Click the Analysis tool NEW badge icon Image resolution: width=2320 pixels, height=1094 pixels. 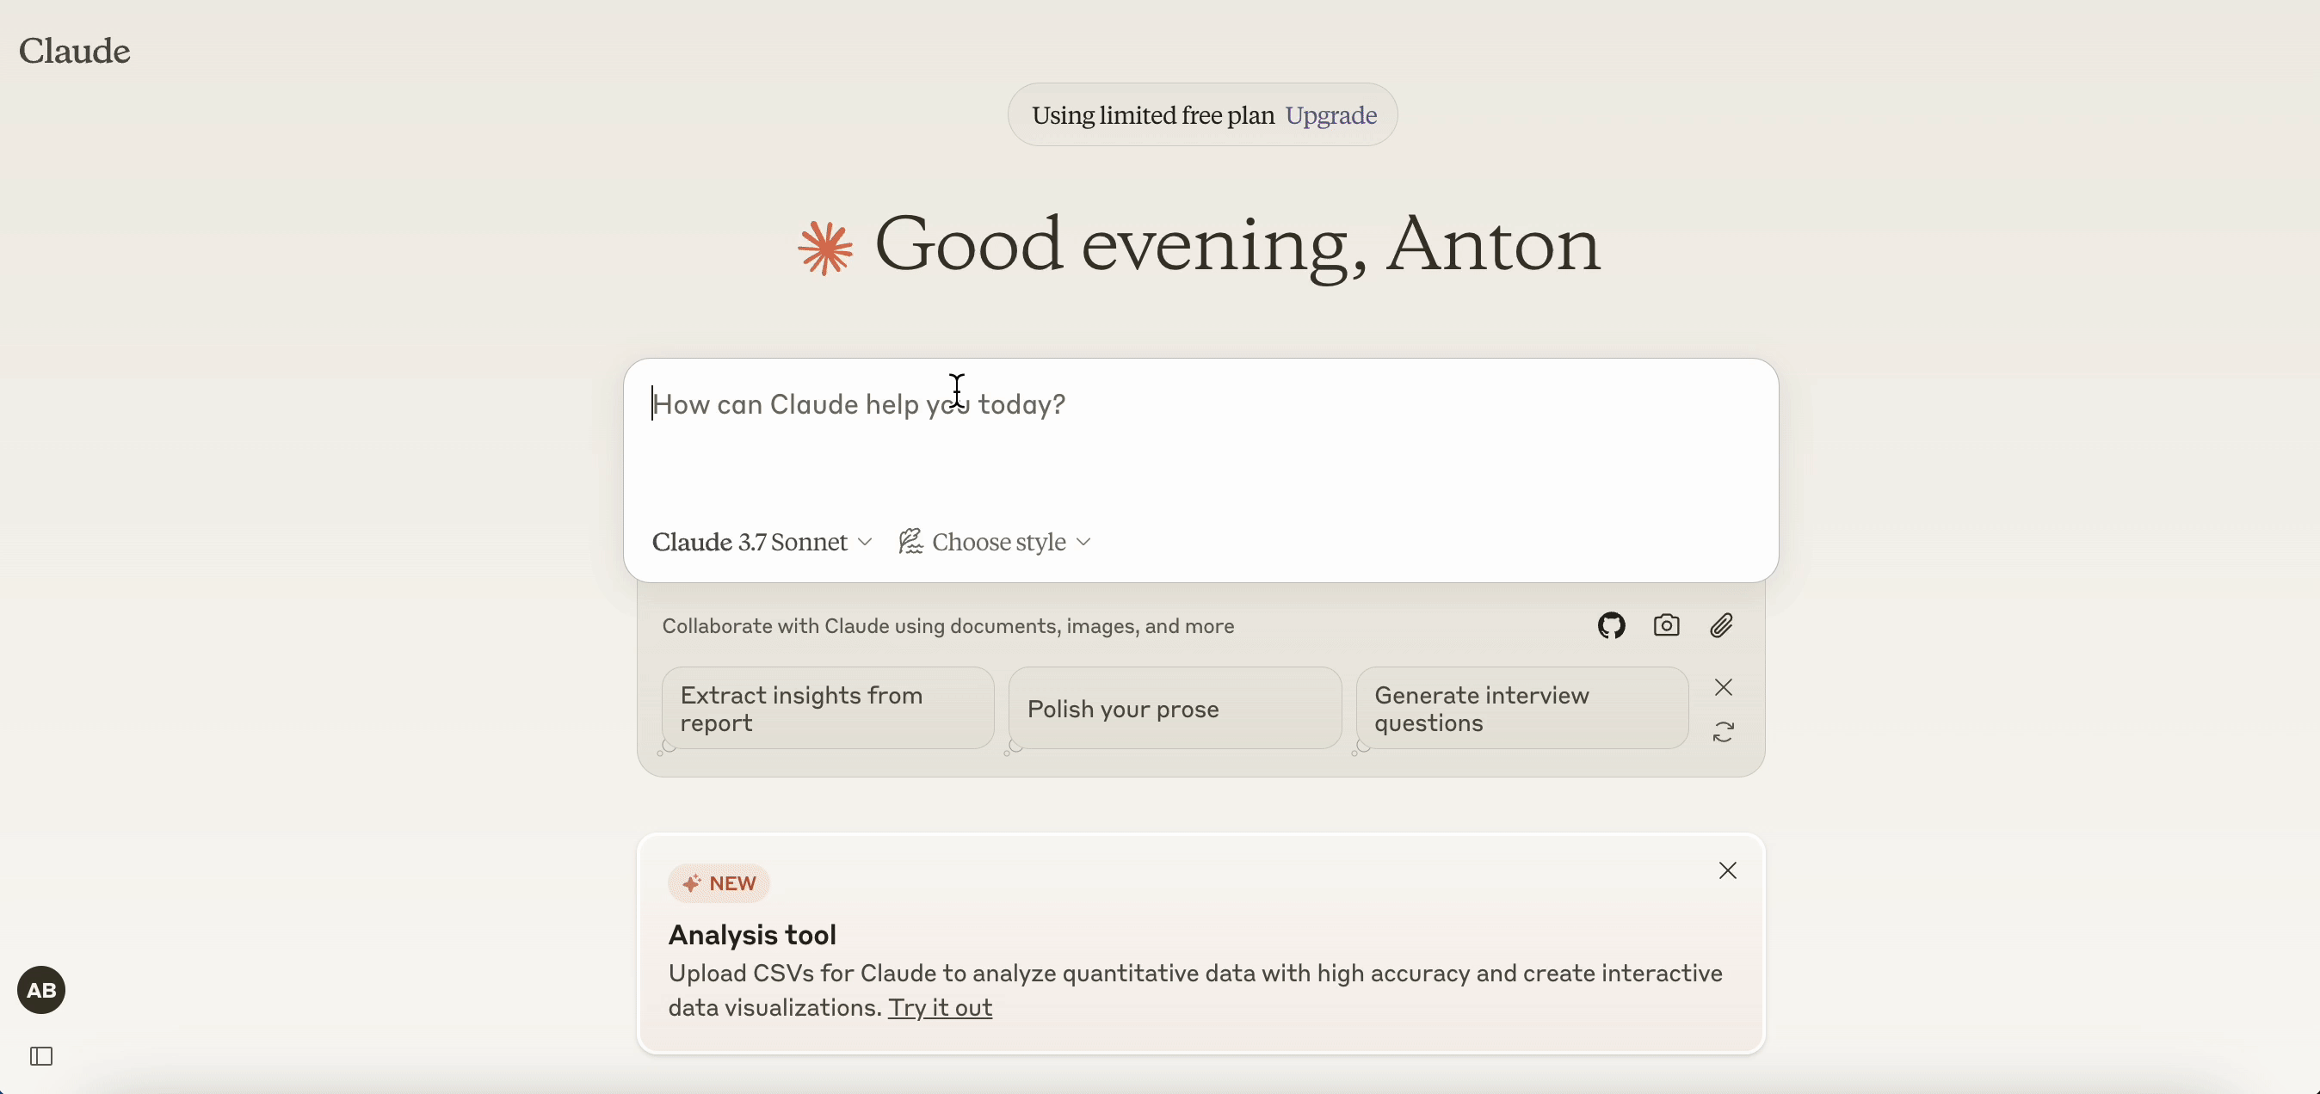coord(689,882)
